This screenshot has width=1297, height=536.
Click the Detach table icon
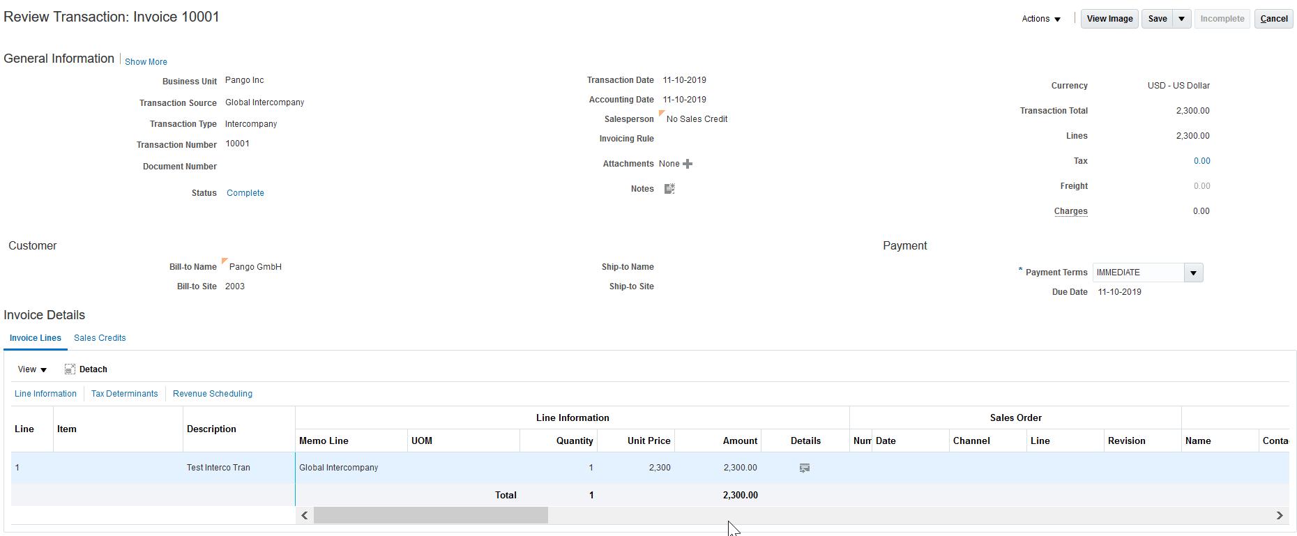click(70, 369)
